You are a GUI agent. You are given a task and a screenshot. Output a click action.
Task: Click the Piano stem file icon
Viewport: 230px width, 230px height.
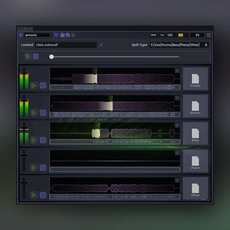pyautogui.click(x=195, y=161)
